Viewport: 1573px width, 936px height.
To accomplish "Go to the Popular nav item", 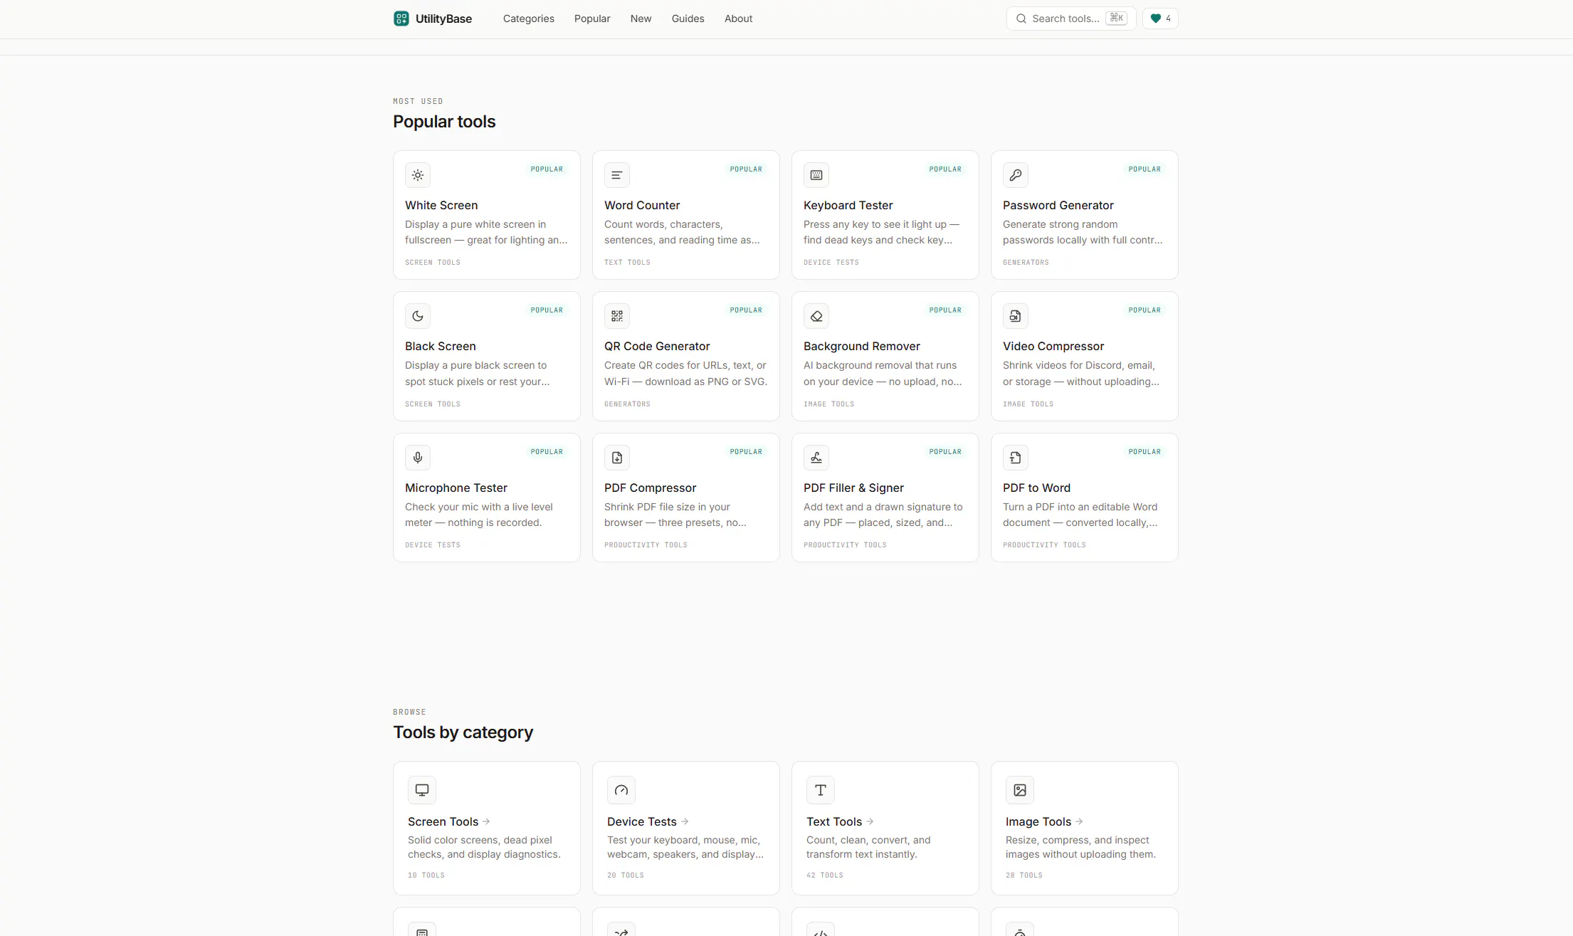I will point(592,19).
